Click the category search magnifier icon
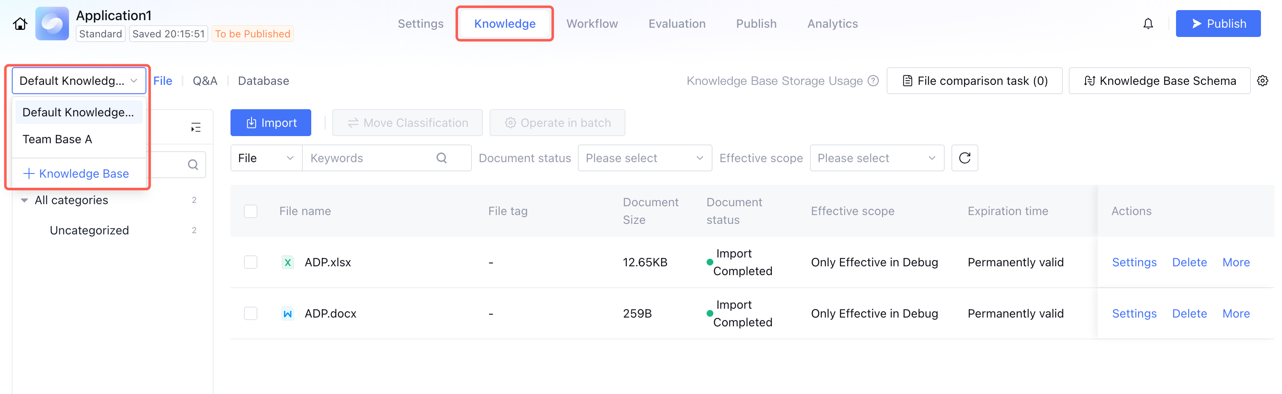This screenshot has height=394, width=1282. tap(193, 165)
